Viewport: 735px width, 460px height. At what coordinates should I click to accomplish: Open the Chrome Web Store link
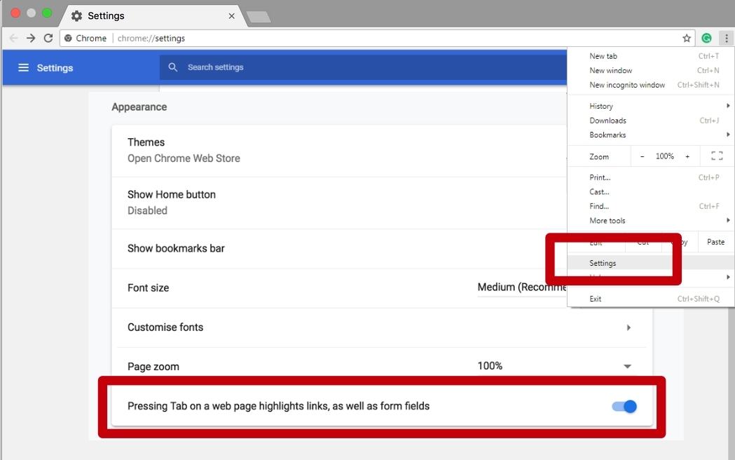point(184,158)
